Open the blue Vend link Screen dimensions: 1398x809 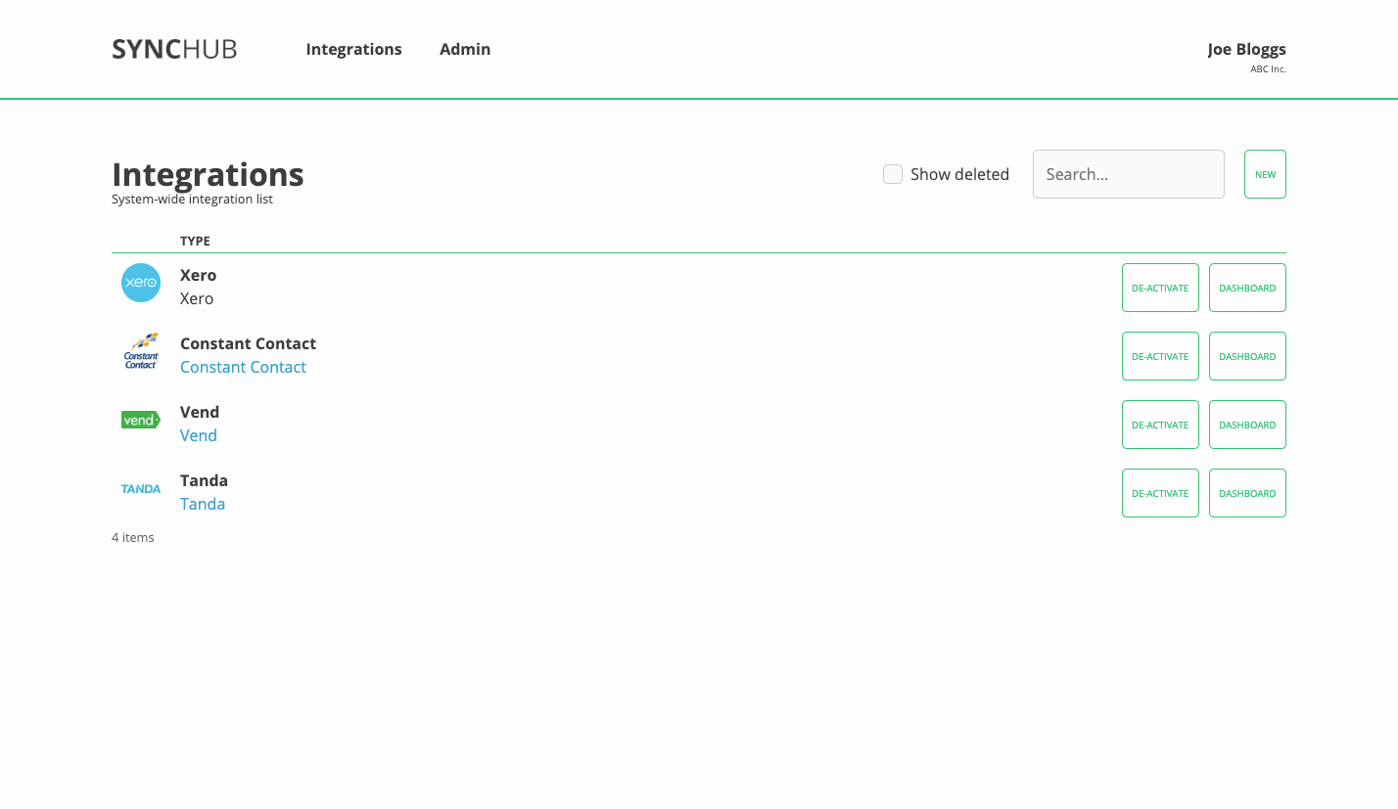click(x=199, y=435)
